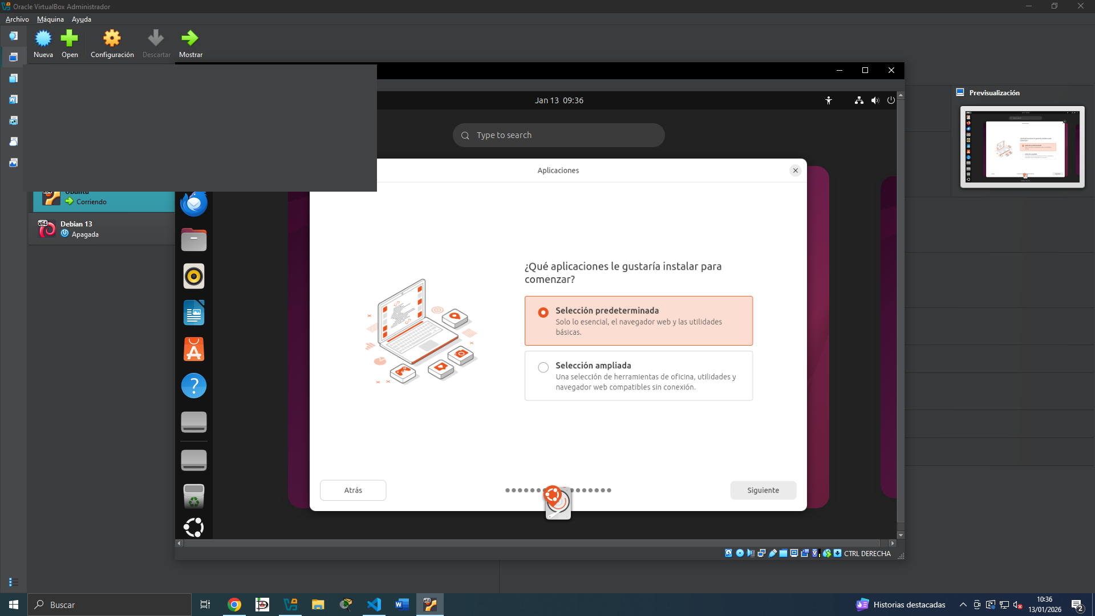Viewport: 1095px width, 616px height.
Task: Select the running Ubuntu machine entry
Action: (104, 201)
